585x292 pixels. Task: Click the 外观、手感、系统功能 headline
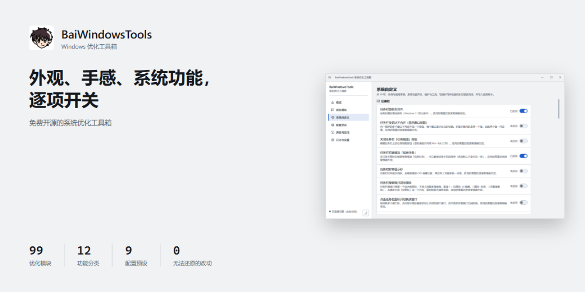pyautogui.click(x=120, y=78)
